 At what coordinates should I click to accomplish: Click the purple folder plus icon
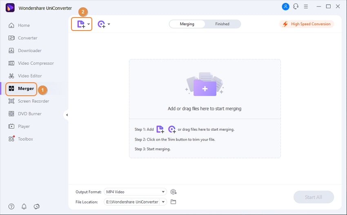(205, 88)
